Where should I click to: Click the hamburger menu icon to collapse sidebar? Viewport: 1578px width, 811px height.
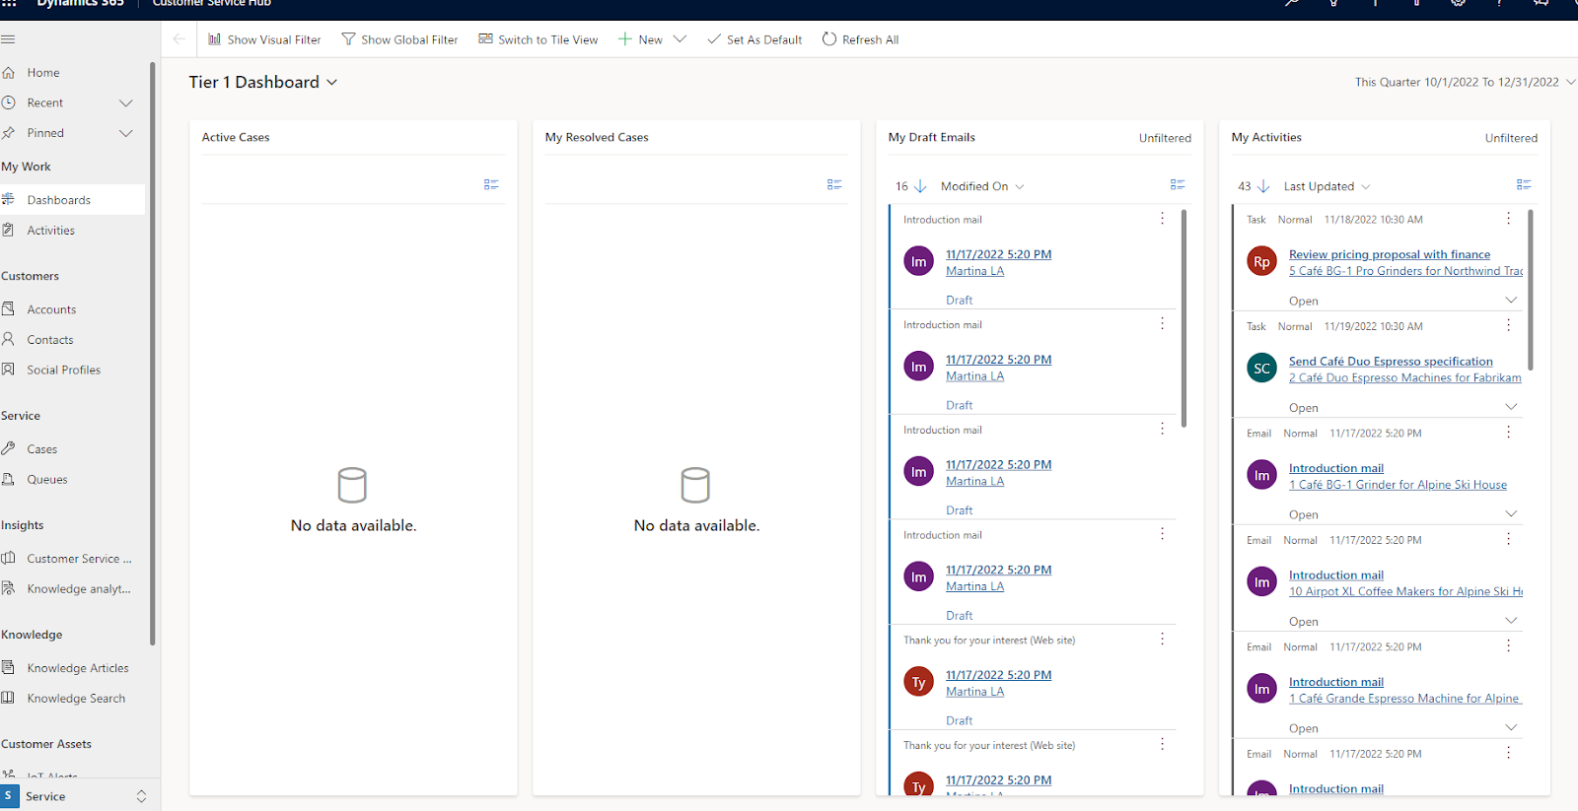point(9,39)
